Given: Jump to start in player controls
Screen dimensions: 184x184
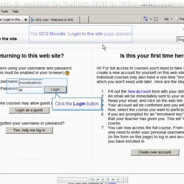Looking at the screenshot, I should [x=93, y=180].
